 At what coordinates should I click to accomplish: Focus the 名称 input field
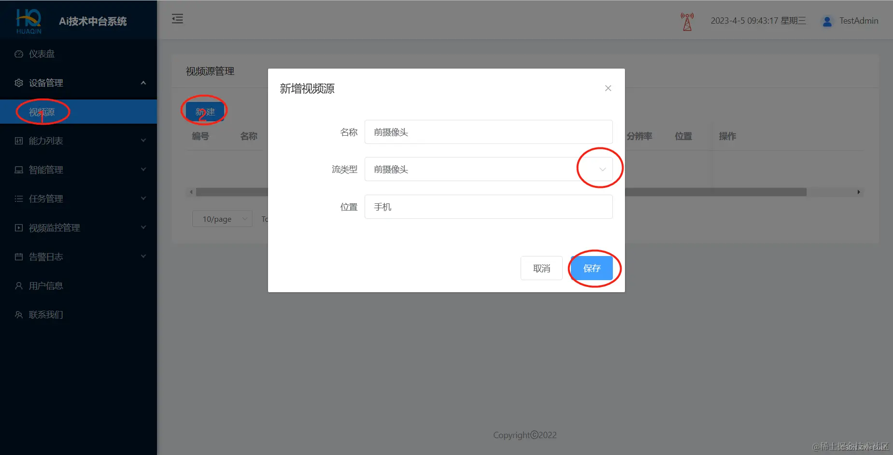[488, 132]
